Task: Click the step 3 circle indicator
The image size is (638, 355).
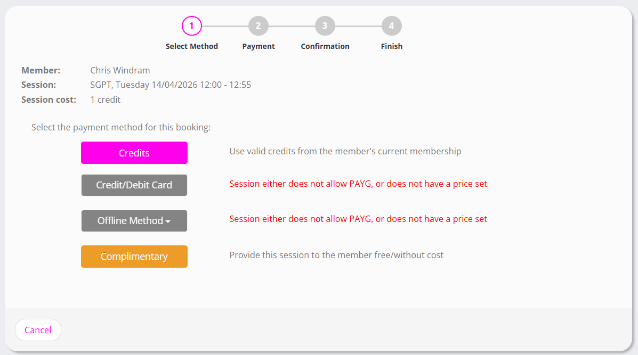Action: click(x=325, y=26)
